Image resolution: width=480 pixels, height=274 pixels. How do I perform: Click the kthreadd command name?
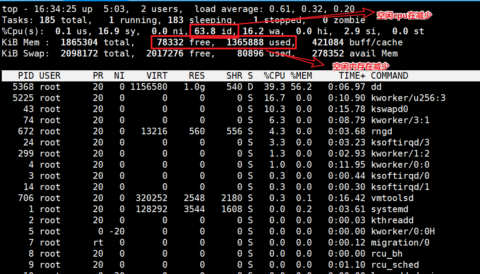pyautogui.click(x=392, y=221)
